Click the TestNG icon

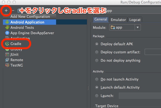(7, 65)
